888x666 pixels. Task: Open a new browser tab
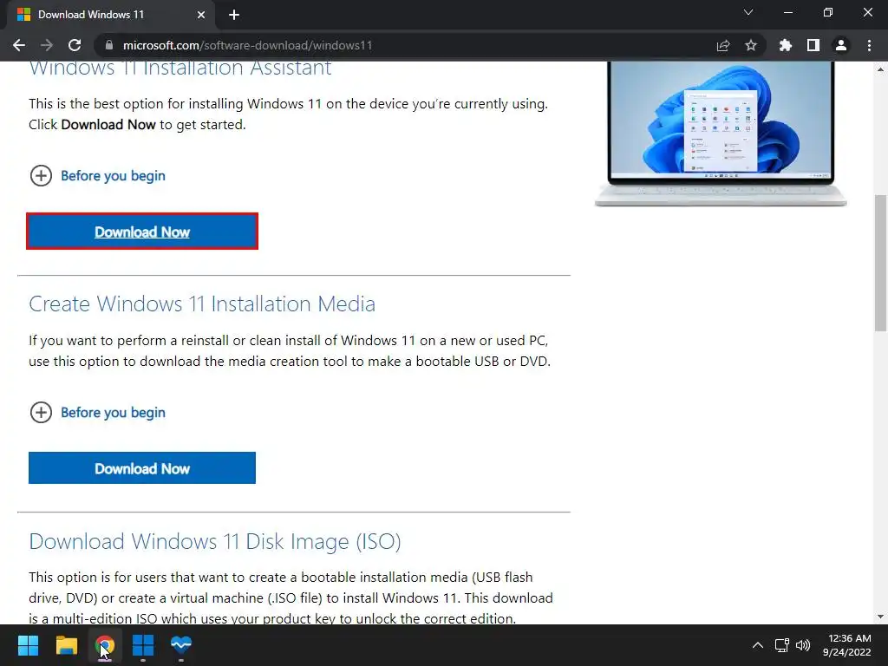[x=234, y=15]
